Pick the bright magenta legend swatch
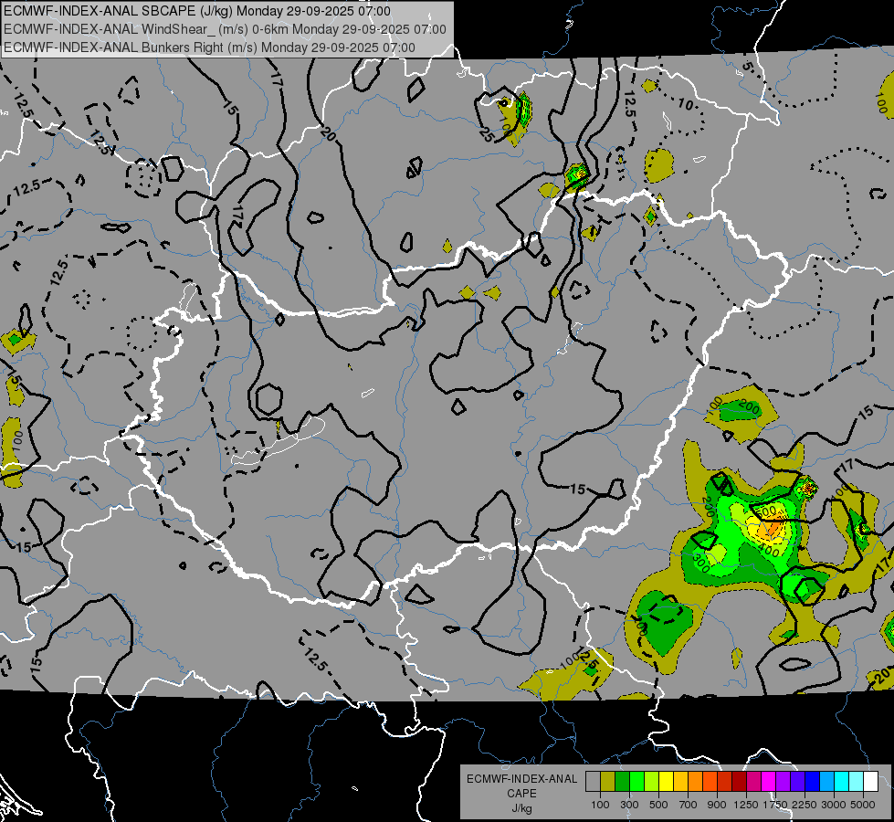The width and height of the screenshot is (894, 822). pos(769,782)
